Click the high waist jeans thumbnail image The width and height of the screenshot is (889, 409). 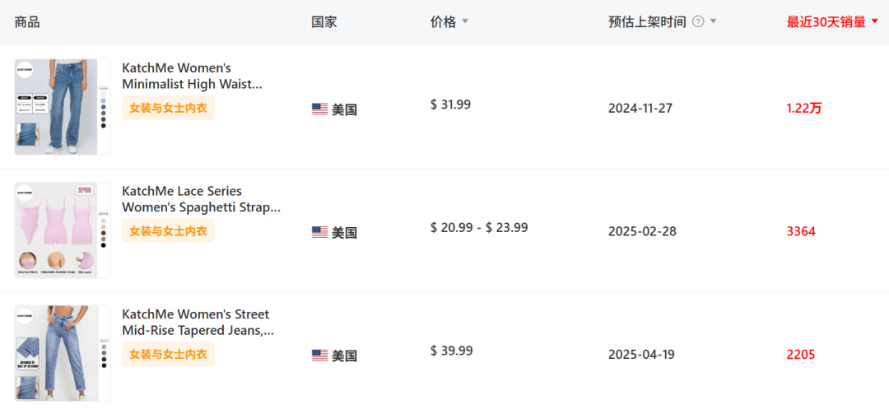click(63, 107)
